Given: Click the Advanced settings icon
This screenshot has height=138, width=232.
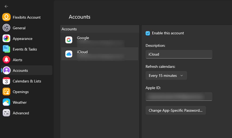Looking at the screenshot, I should click(6, 113).
